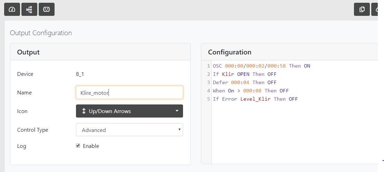Click code line 3 Defer 000:04

pos(244,82)
